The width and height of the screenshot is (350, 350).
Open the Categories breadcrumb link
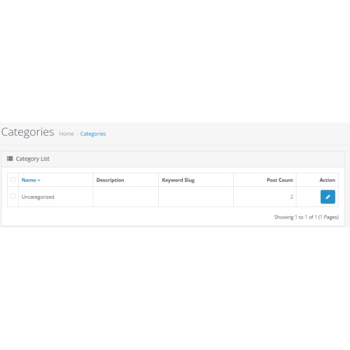pos(93,134)
